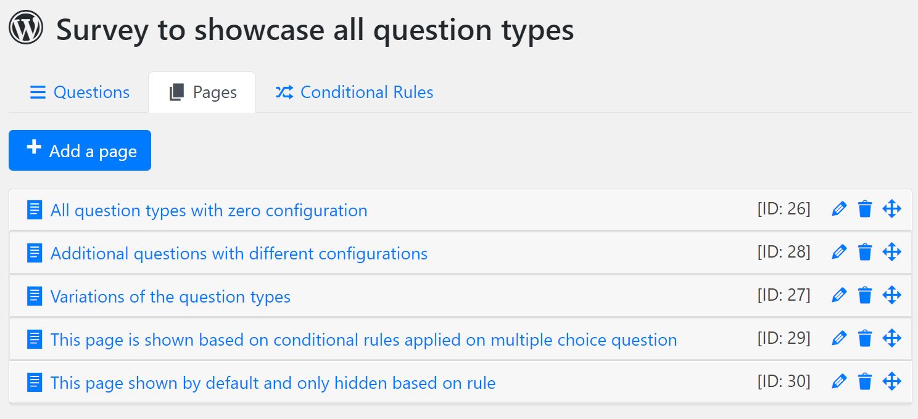Edit 'Variations of the question types' page

tap(839, 295)
